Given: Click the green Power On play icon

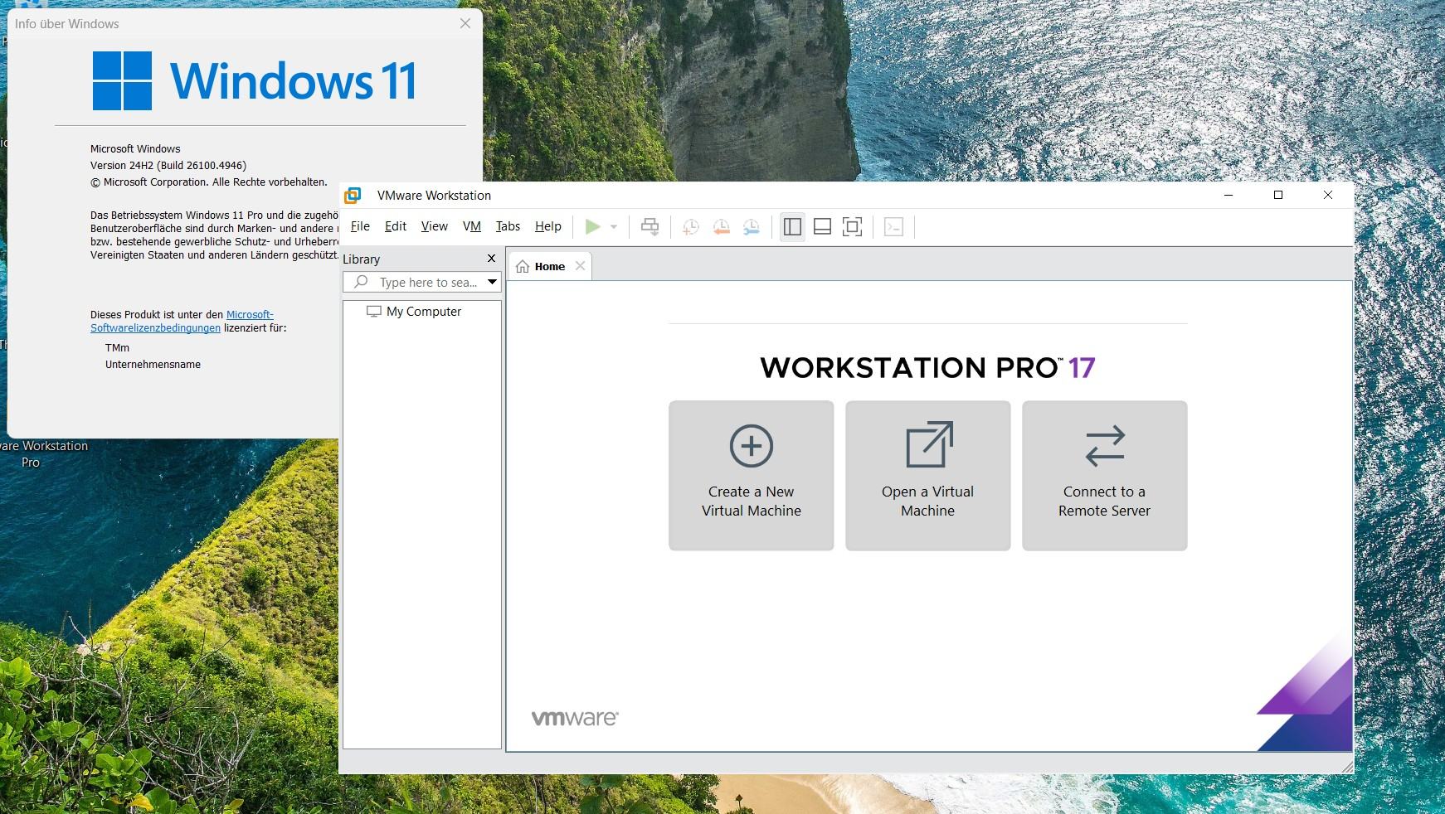Looking at the screenshot, I should 592,226.
